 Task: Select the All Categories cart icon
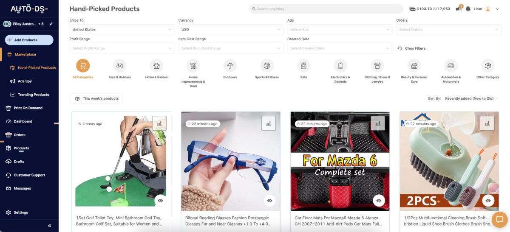(83, 66)
